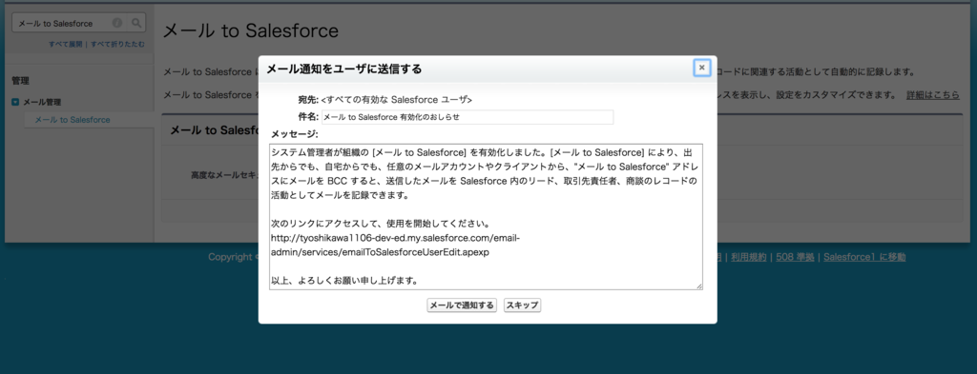Click the メールで通知する button
The image size is (977, 374).
(x=462, y=305)
